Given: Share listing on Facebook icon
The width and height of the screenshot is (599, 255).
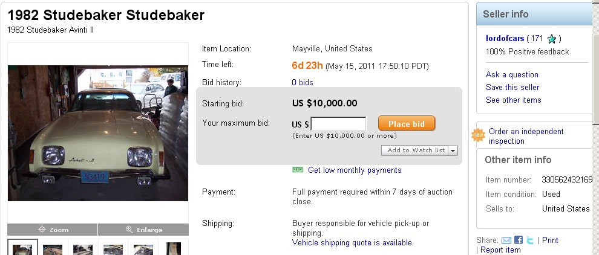Looking at the screenshot, I should 519,240.
